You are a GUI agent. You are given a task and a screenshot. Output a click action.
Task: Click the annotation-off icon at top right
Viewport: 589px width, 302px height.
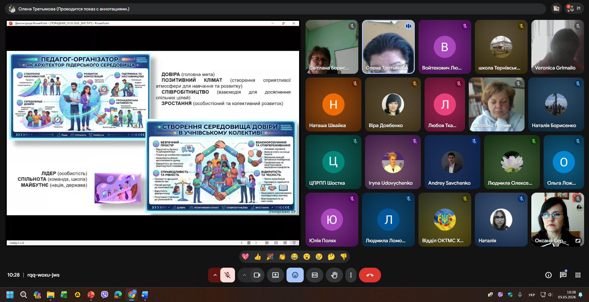pyautogui.click(x=556, y=9)
